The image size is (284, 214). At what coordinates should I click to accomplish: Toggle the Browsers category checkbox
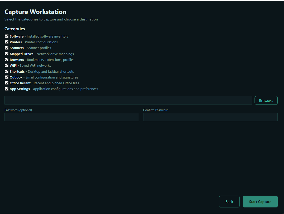point(7,60)
